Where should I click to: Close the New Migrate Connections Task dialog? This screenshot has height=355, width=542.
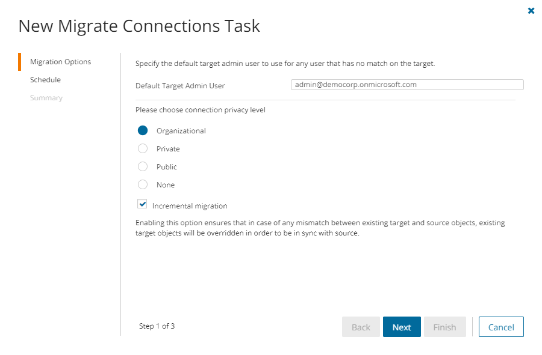[531, 11]
